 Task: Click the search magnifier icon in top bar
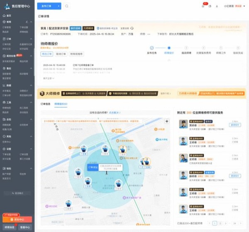pos(67,6)
